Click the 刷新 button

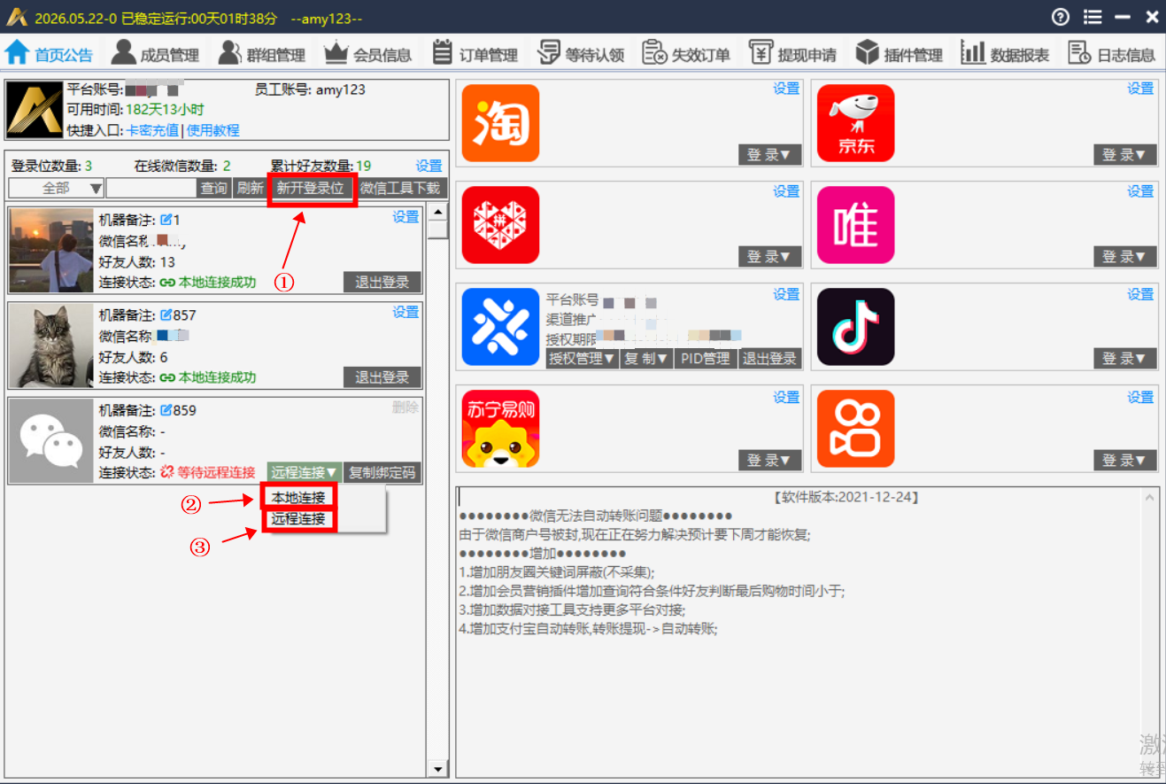click(250, 188)
